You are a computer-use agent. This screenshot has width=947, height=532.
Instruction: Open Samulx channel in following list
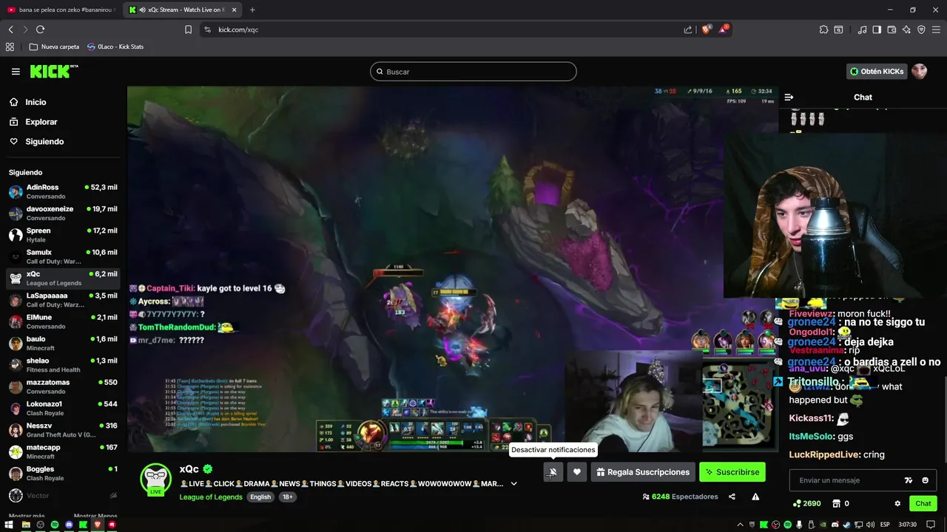coord(63,256)
